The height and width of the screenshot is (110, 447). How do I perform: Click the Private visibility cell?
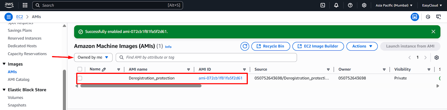[400, 78]
